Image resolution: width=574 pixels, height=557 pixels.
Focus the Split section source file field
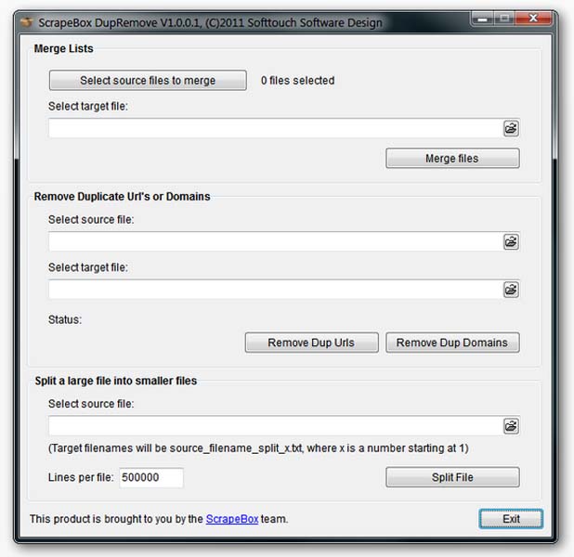[x=275, y=425]
